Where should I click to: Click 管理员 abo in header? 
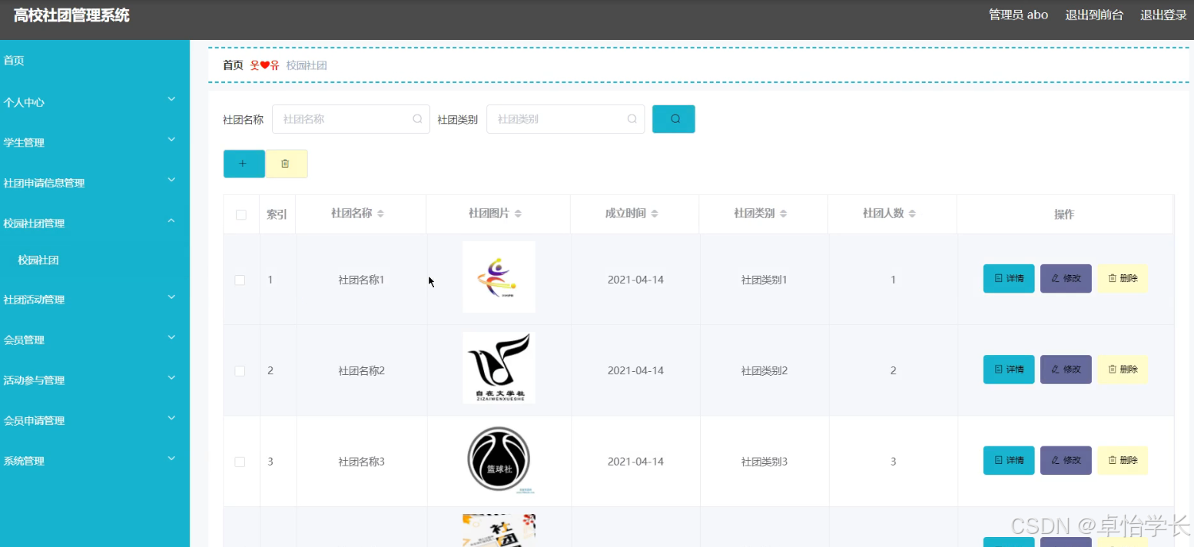pyautogui.click(x=1018, y=15)
